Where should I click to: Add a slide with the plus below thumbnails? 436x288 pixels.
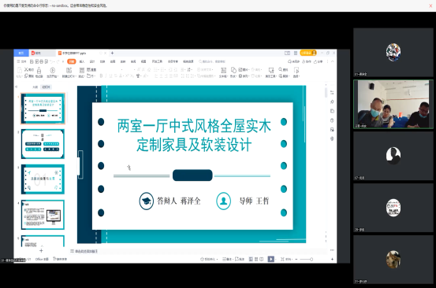[41, 251]
